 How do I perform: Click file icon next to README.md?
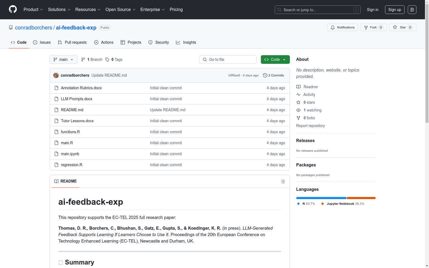[56, 110]
